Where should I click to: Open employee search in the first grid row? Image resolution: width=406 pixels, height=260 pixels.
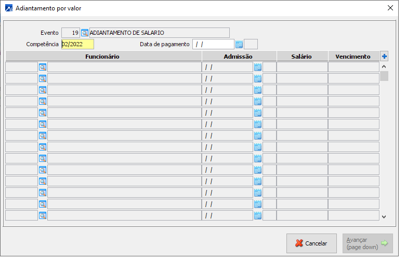click(x=43, y=67)
